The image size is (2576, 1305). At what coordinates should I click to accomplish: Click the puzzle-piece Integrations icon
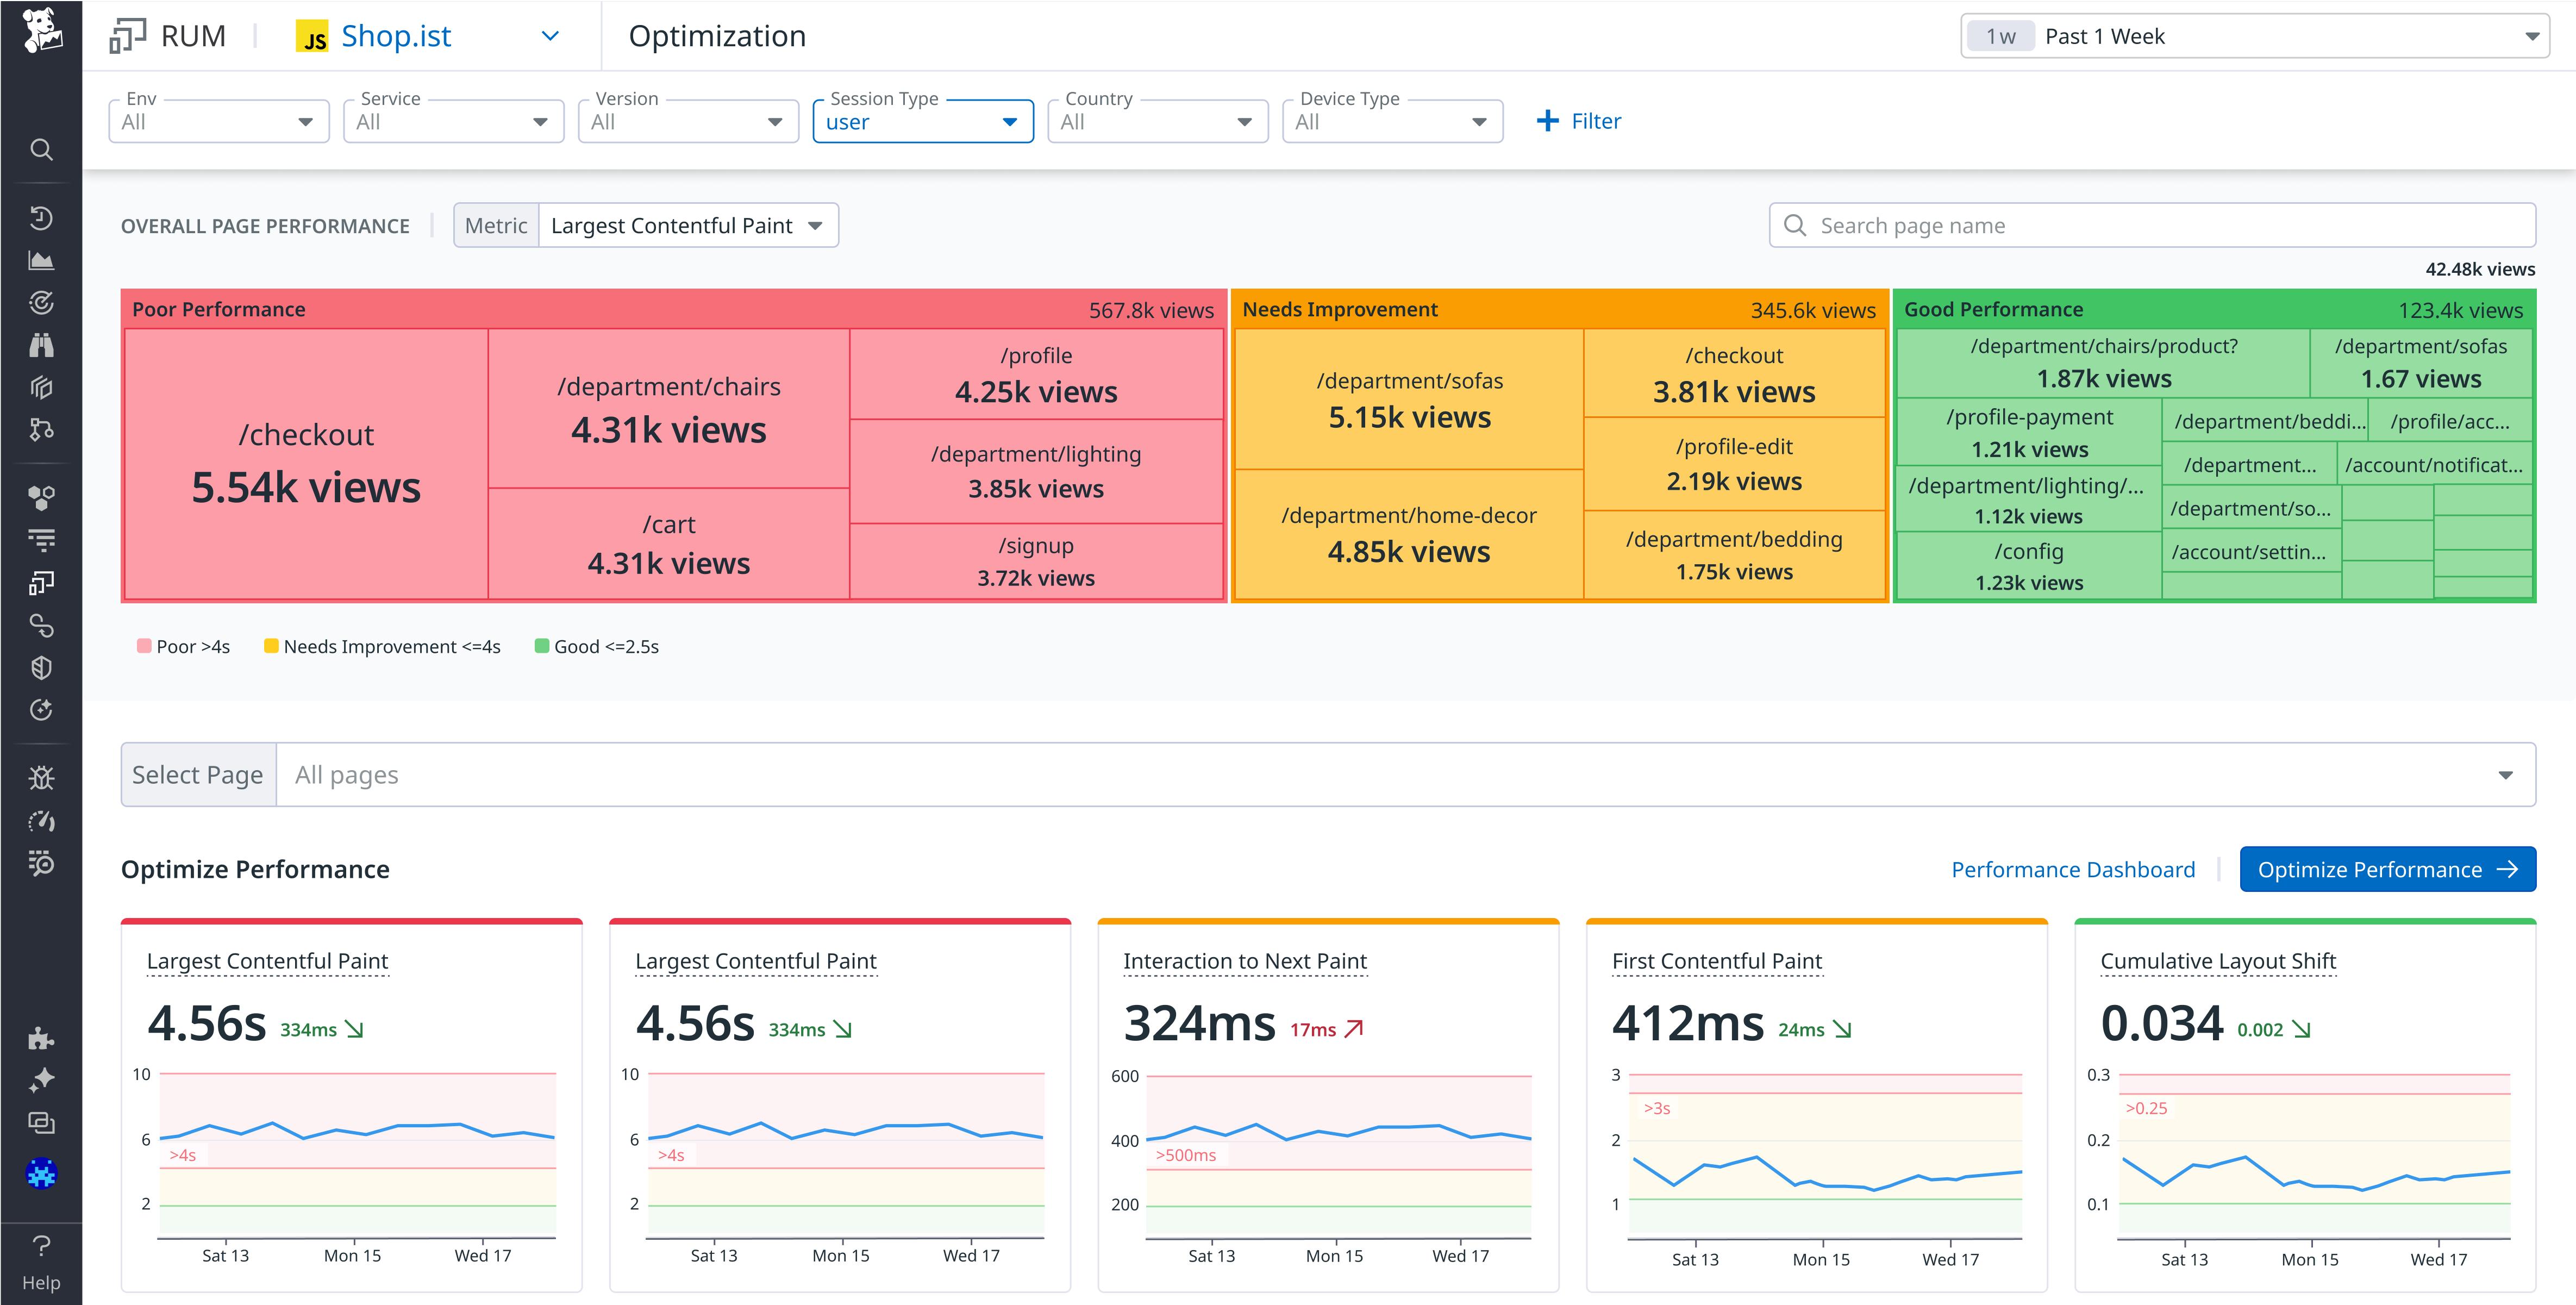click(41, 1039)
